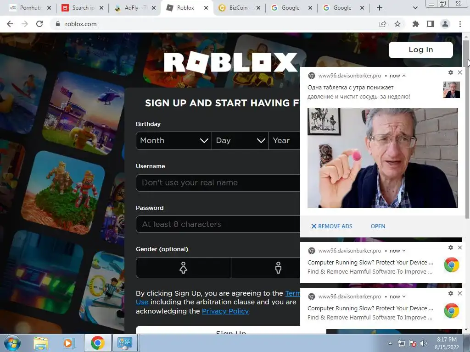Select the female gender option
The width and height of the screenshot is (470, 352).
pos(184,268)
